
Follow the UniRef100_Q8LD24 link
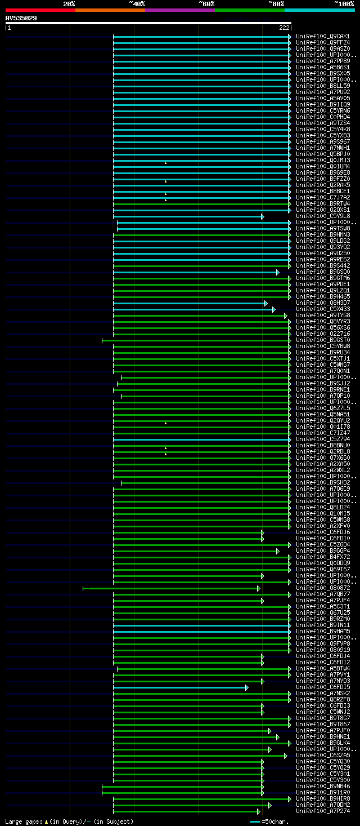click(x=323, y=507)
